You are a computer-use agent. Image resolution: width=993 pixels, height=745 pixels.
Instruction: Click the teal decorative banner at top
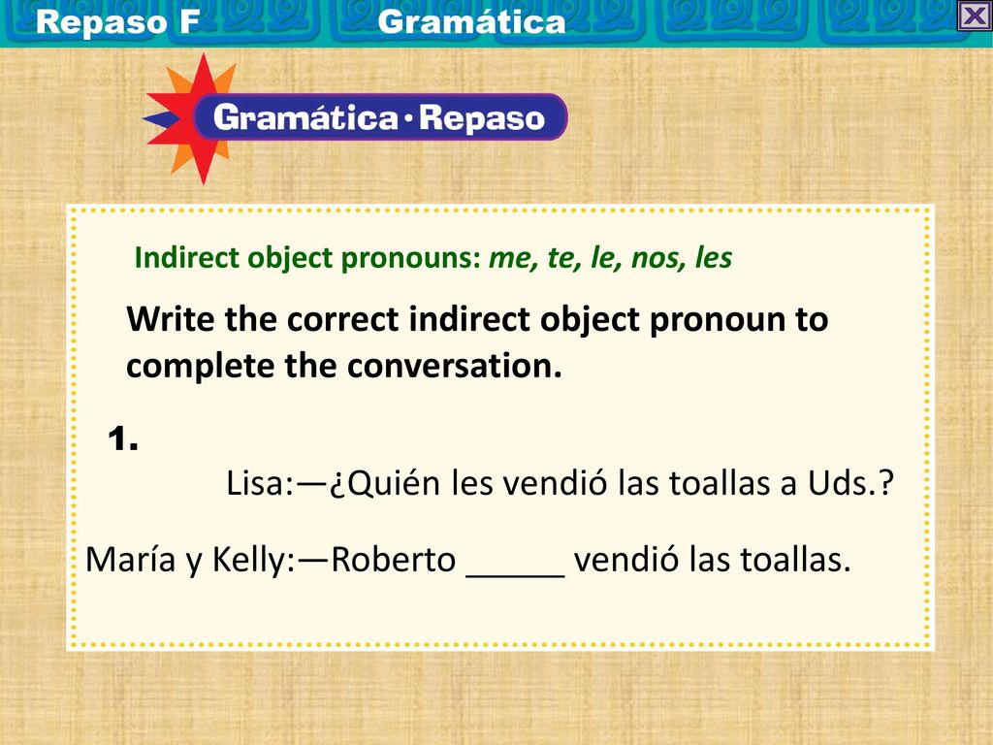coord(496,23)
